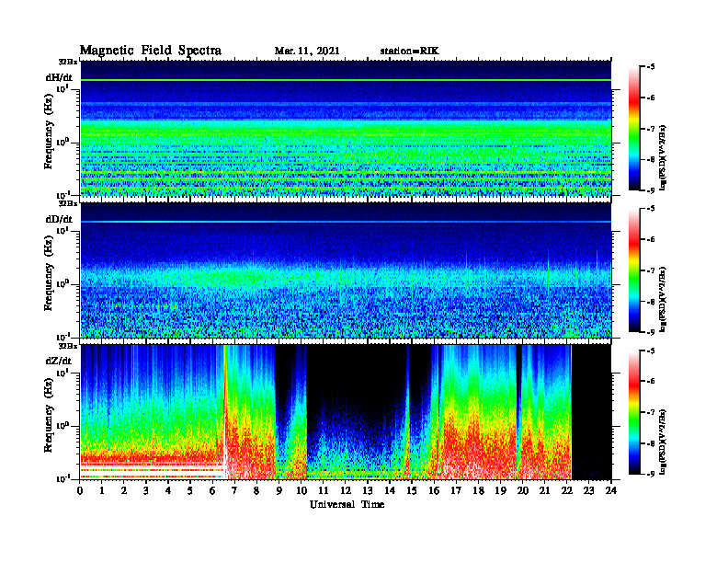Screen dimensions: 728x563
Task: Click hour "24" on the Universal Time axis
Action: click(611, 491)
